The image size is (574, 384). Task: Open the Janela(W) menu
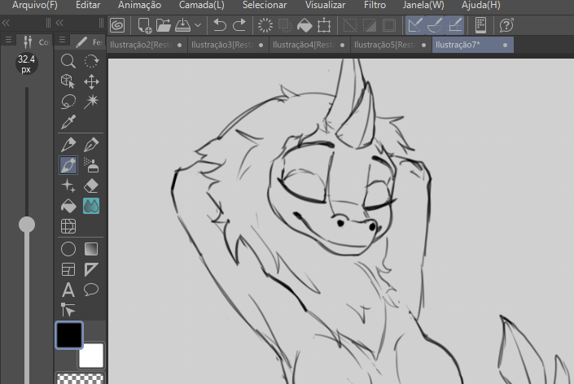coord(423,5)
